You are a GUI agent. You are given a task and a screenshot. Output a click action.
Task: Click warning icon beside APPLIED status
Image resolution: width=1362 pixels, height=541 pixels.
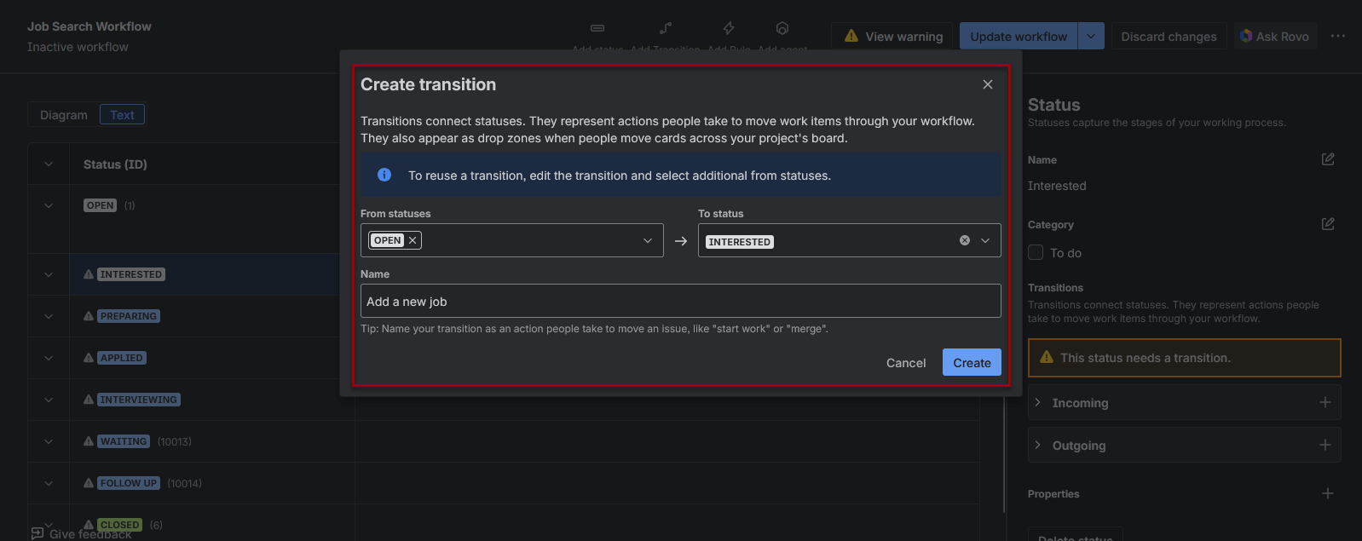coord(89,358)
